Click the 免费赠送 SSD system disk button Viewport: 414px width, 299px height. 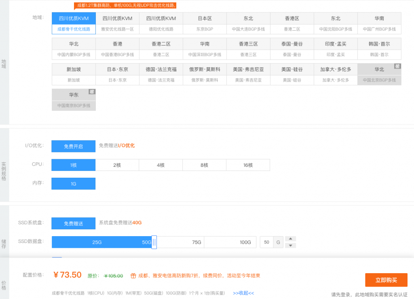74,223
